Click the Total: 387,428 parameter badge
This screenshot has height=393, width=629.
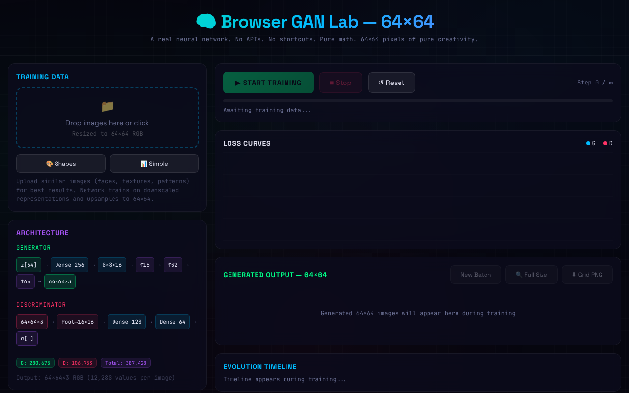pos(126,363)
